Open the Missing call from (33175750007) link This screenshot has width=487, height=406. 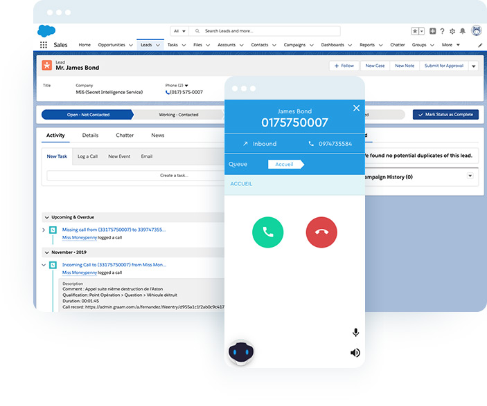pyautogui.click(x=114, y=230)
